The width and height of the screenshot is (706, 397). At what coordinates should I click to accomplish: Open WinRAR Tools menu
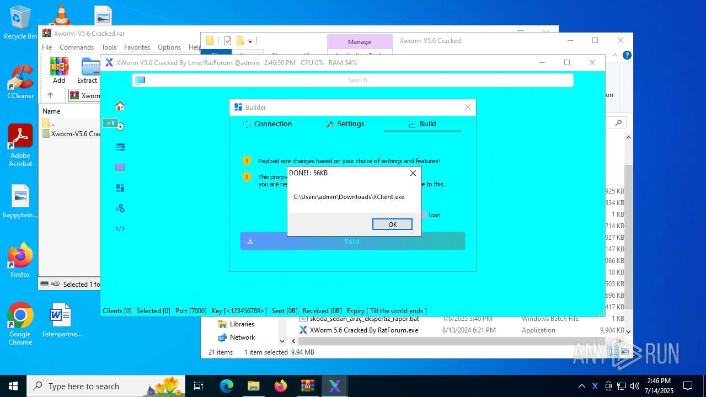click(x=109, y=47)
